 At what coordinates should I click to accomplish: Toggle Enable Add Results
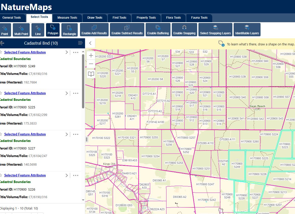pyautogui.click(x=94, y=29)
